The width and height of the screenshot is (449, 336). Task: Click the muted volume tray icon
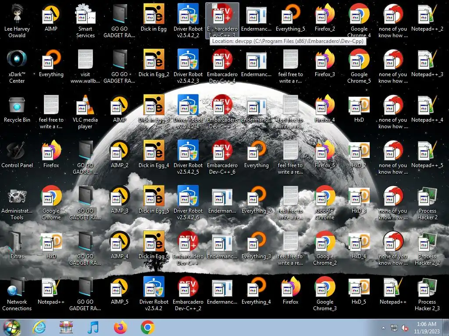pos(405,328)
